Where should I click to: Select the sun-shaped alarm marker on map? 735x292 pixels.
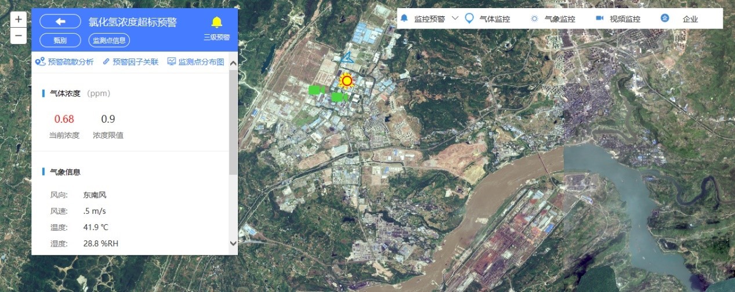click(347, 81)
